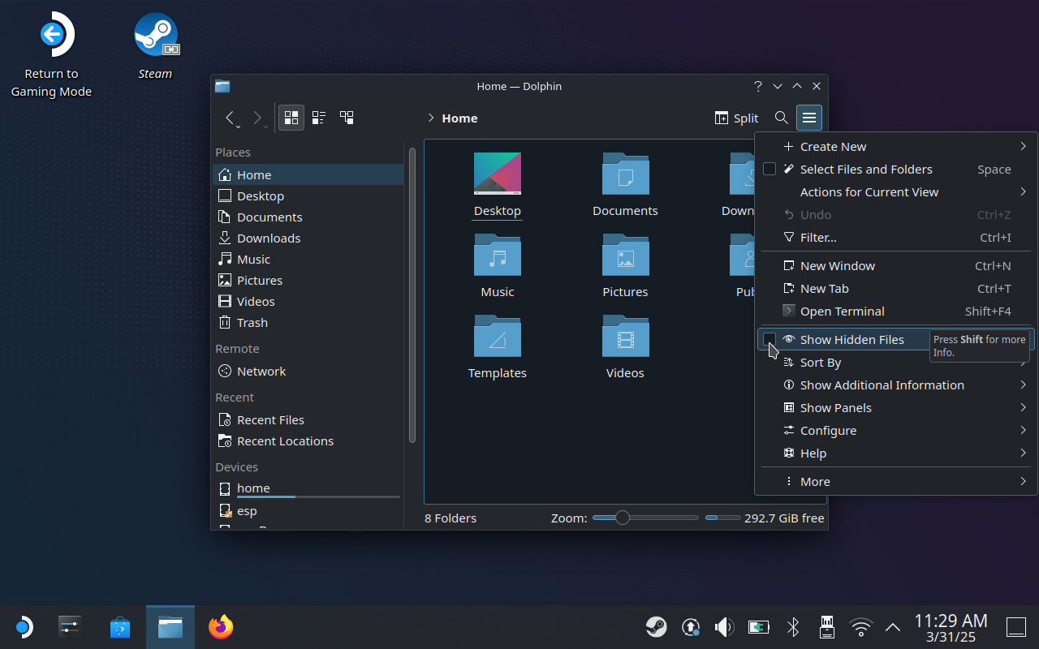Launch Steam from the desktop
The height and width of the screenshot is (649, 1039).
tap(156, 34)
